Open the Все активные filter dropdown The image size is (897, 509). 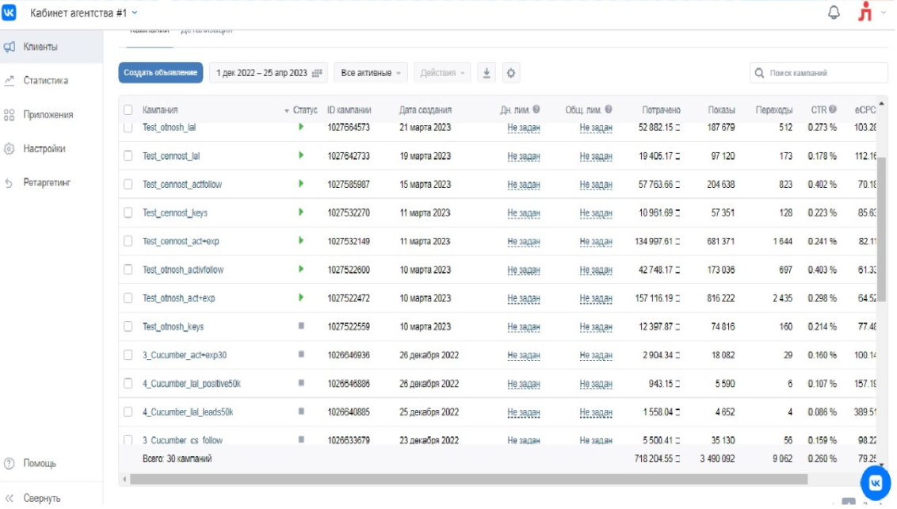(371, 73)
